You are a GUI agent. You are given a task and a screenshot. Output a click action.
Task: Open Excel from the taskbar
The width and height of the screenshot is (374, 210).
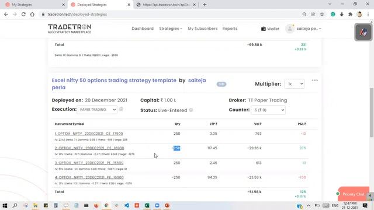click(147, 205)
